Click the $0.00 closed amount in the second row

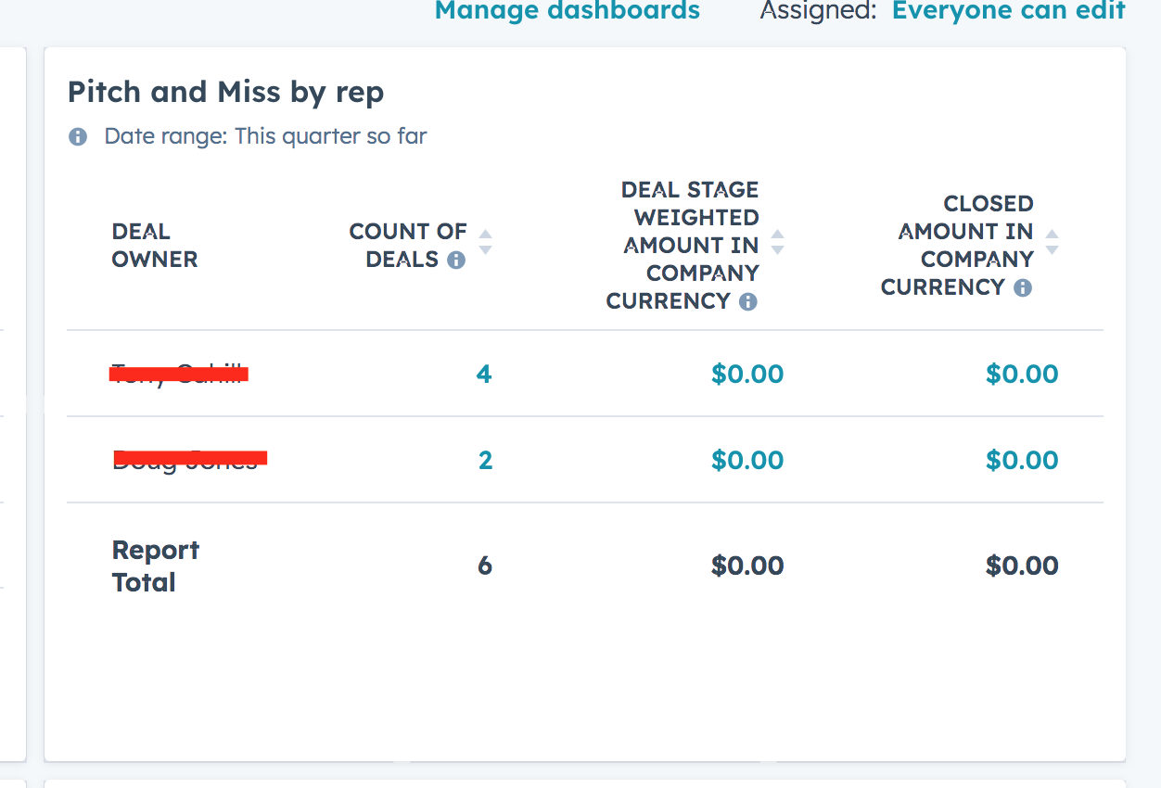(1022, 460)
